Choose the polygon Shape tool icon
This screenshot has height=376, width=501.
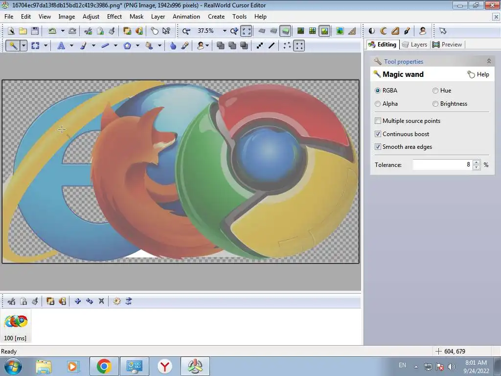tap(127, 46)
